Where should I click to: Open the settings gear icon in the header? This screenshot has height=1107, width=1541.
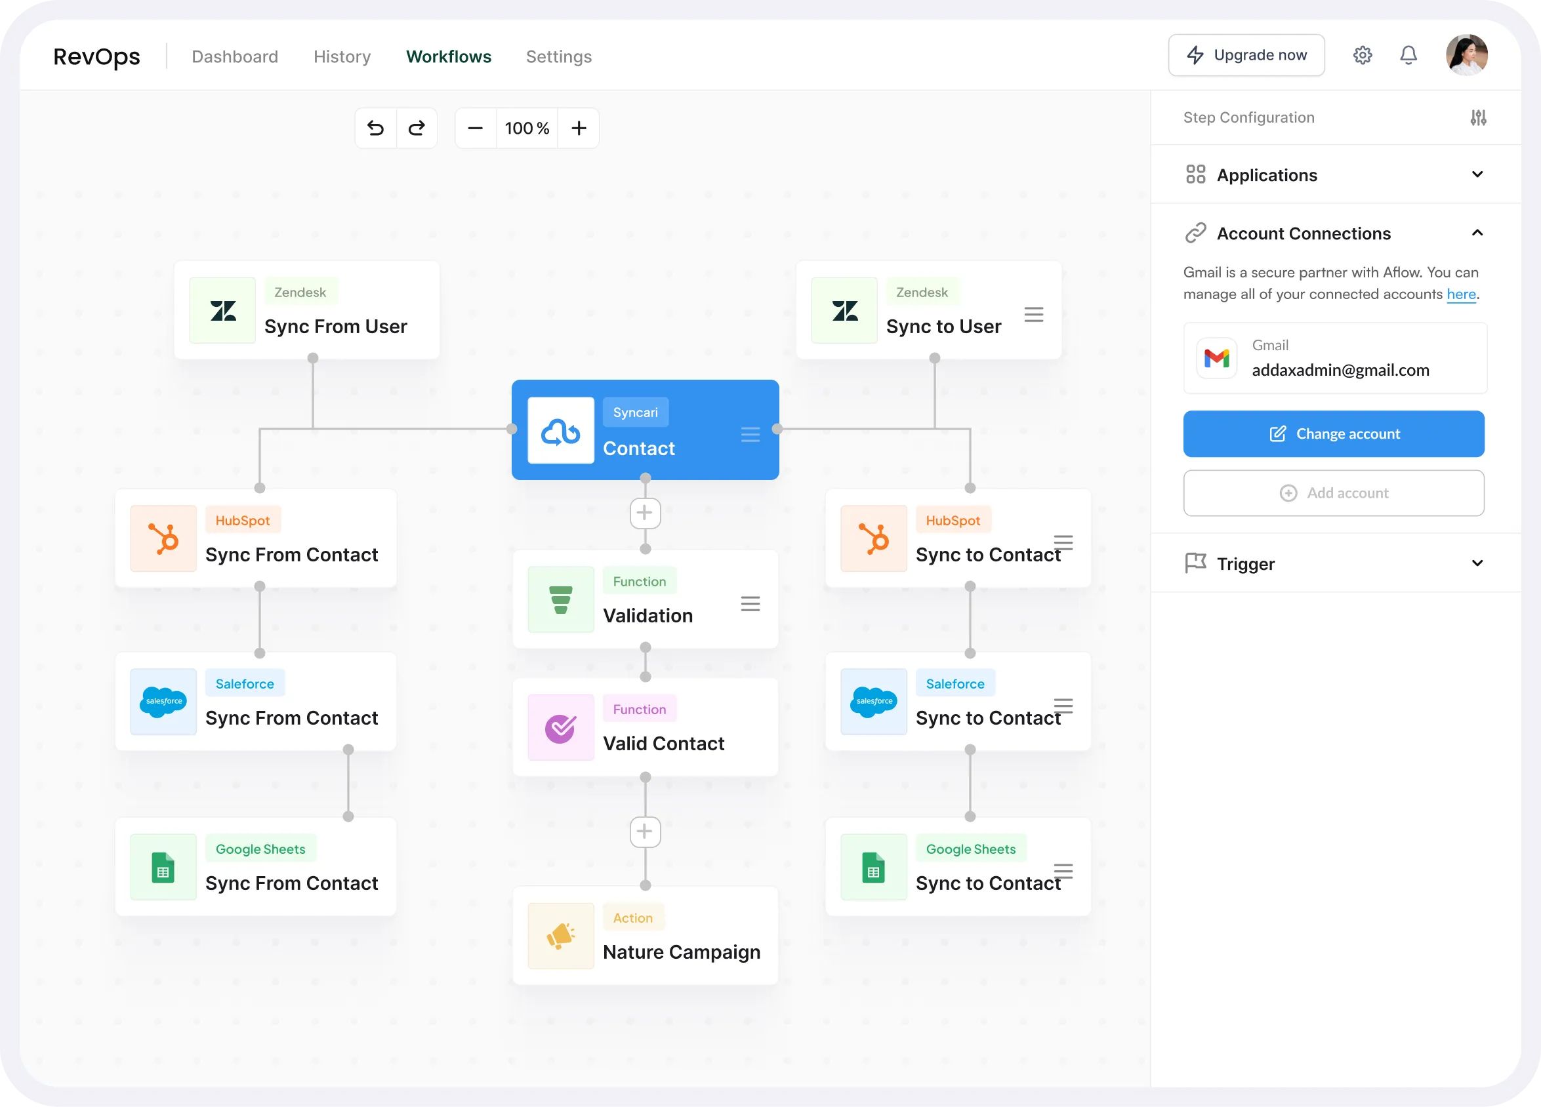click(x=1363, y=55)
